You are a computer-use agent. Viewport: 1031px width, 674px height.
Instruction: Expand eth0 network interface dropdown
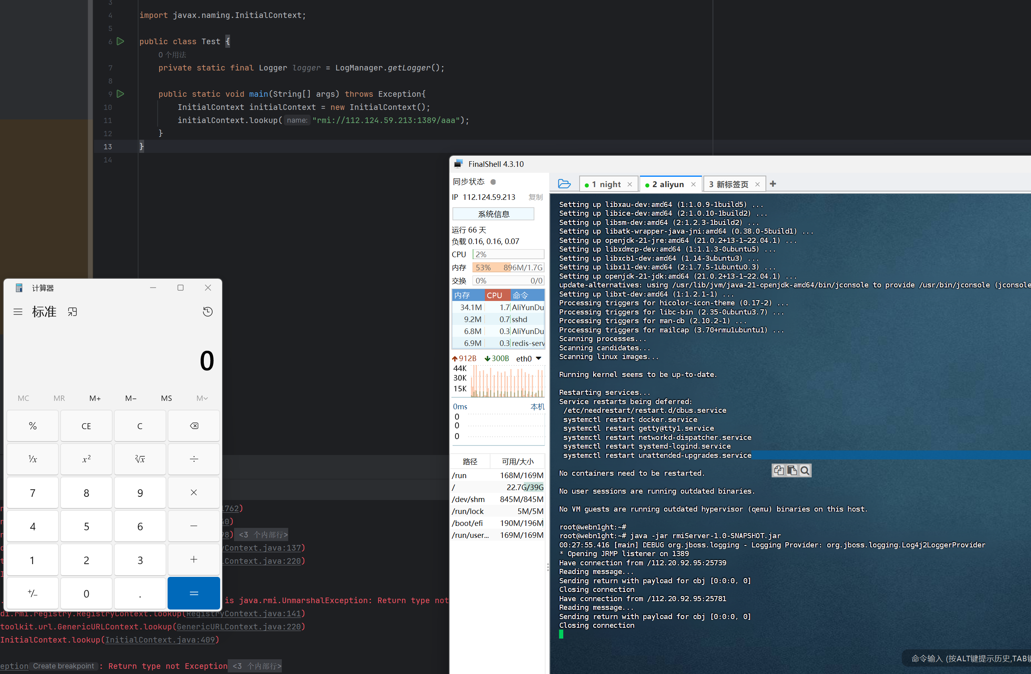click(539, 358)
